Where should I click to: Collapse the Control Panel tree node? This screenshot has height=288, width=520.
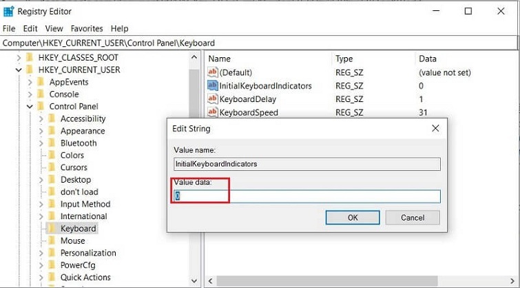[x=30, y=107]
